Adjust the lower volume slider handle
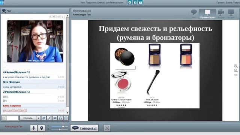The width and height of the screenshot is (240, 135). click(x=60, y=129)
